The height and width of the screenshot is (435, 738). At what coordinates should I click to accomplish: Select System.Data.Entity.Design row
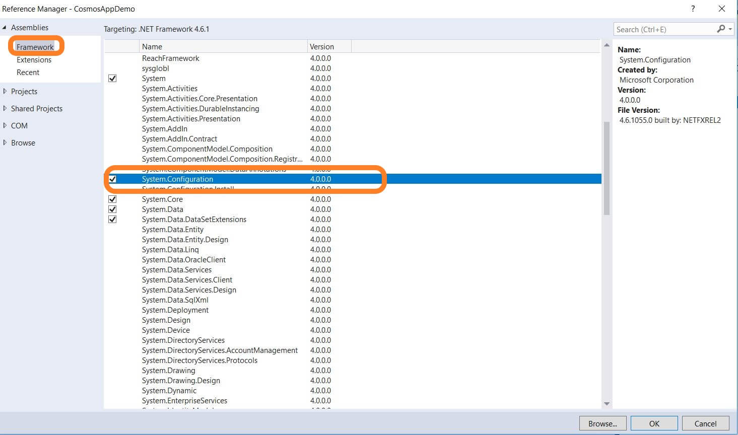353,240
